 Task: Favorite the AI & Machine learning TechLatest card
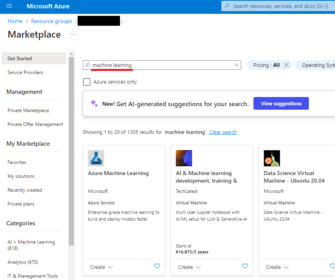[245, 266]
